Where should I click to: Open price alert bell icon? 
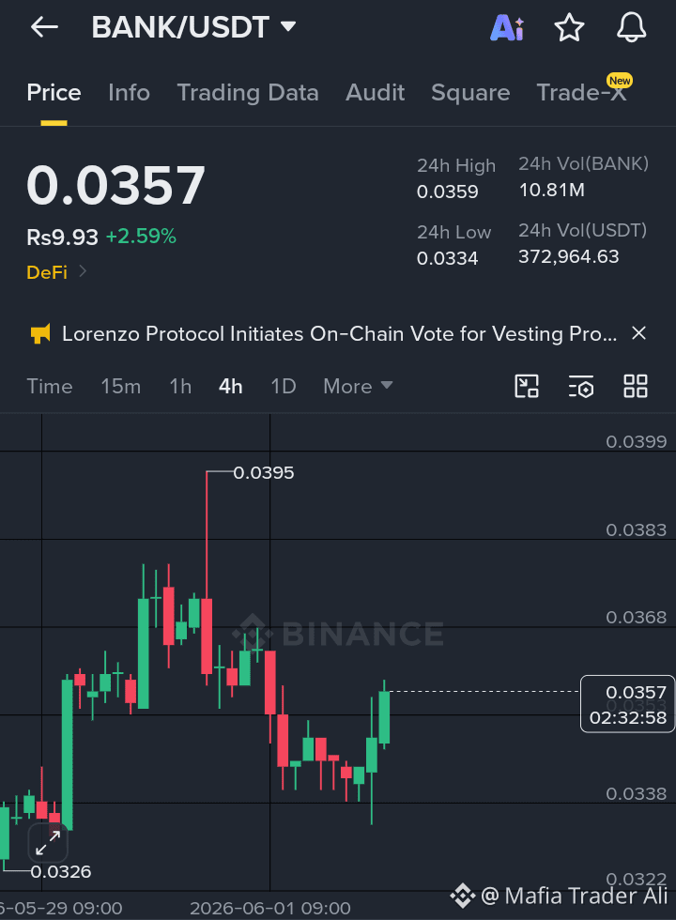(x=631, y=27)
